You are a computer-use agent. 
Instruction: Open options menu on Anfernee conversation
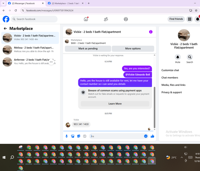click(x=51, y=62)
